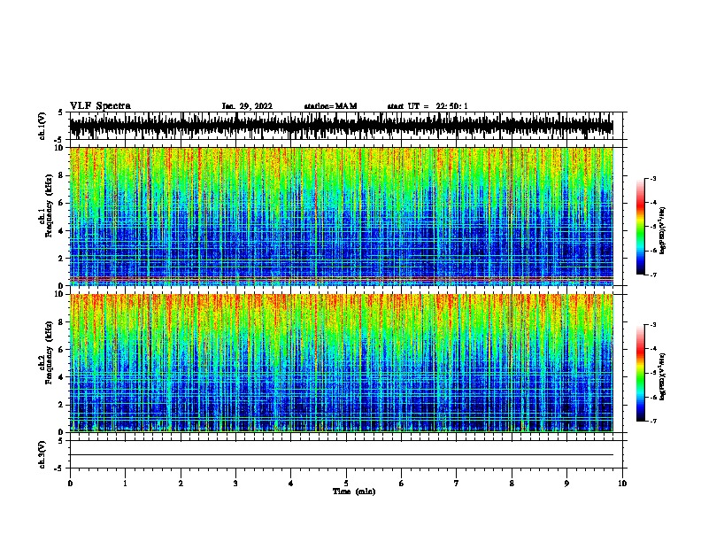Viewport: 701px width, 542px height.
Task: Click the ch.1 color scale bar
Action: point(640,227)
